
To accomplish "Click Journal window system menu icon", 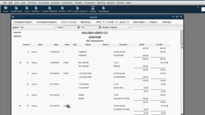I will point(13,17).
